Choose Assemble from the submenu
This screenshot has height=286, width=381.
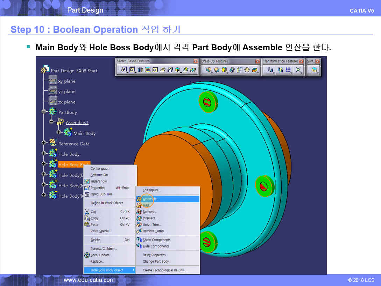click(150, 199)
